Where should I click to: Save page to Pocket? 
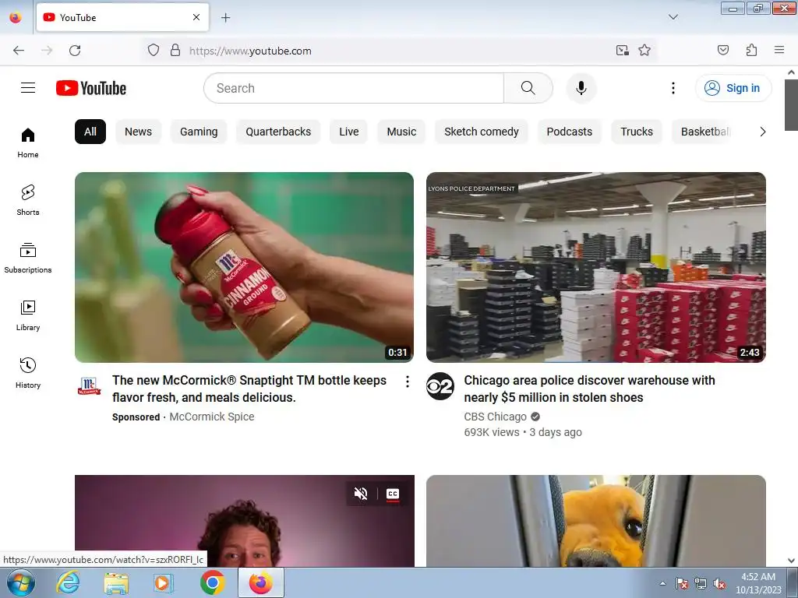coord(723,51)
